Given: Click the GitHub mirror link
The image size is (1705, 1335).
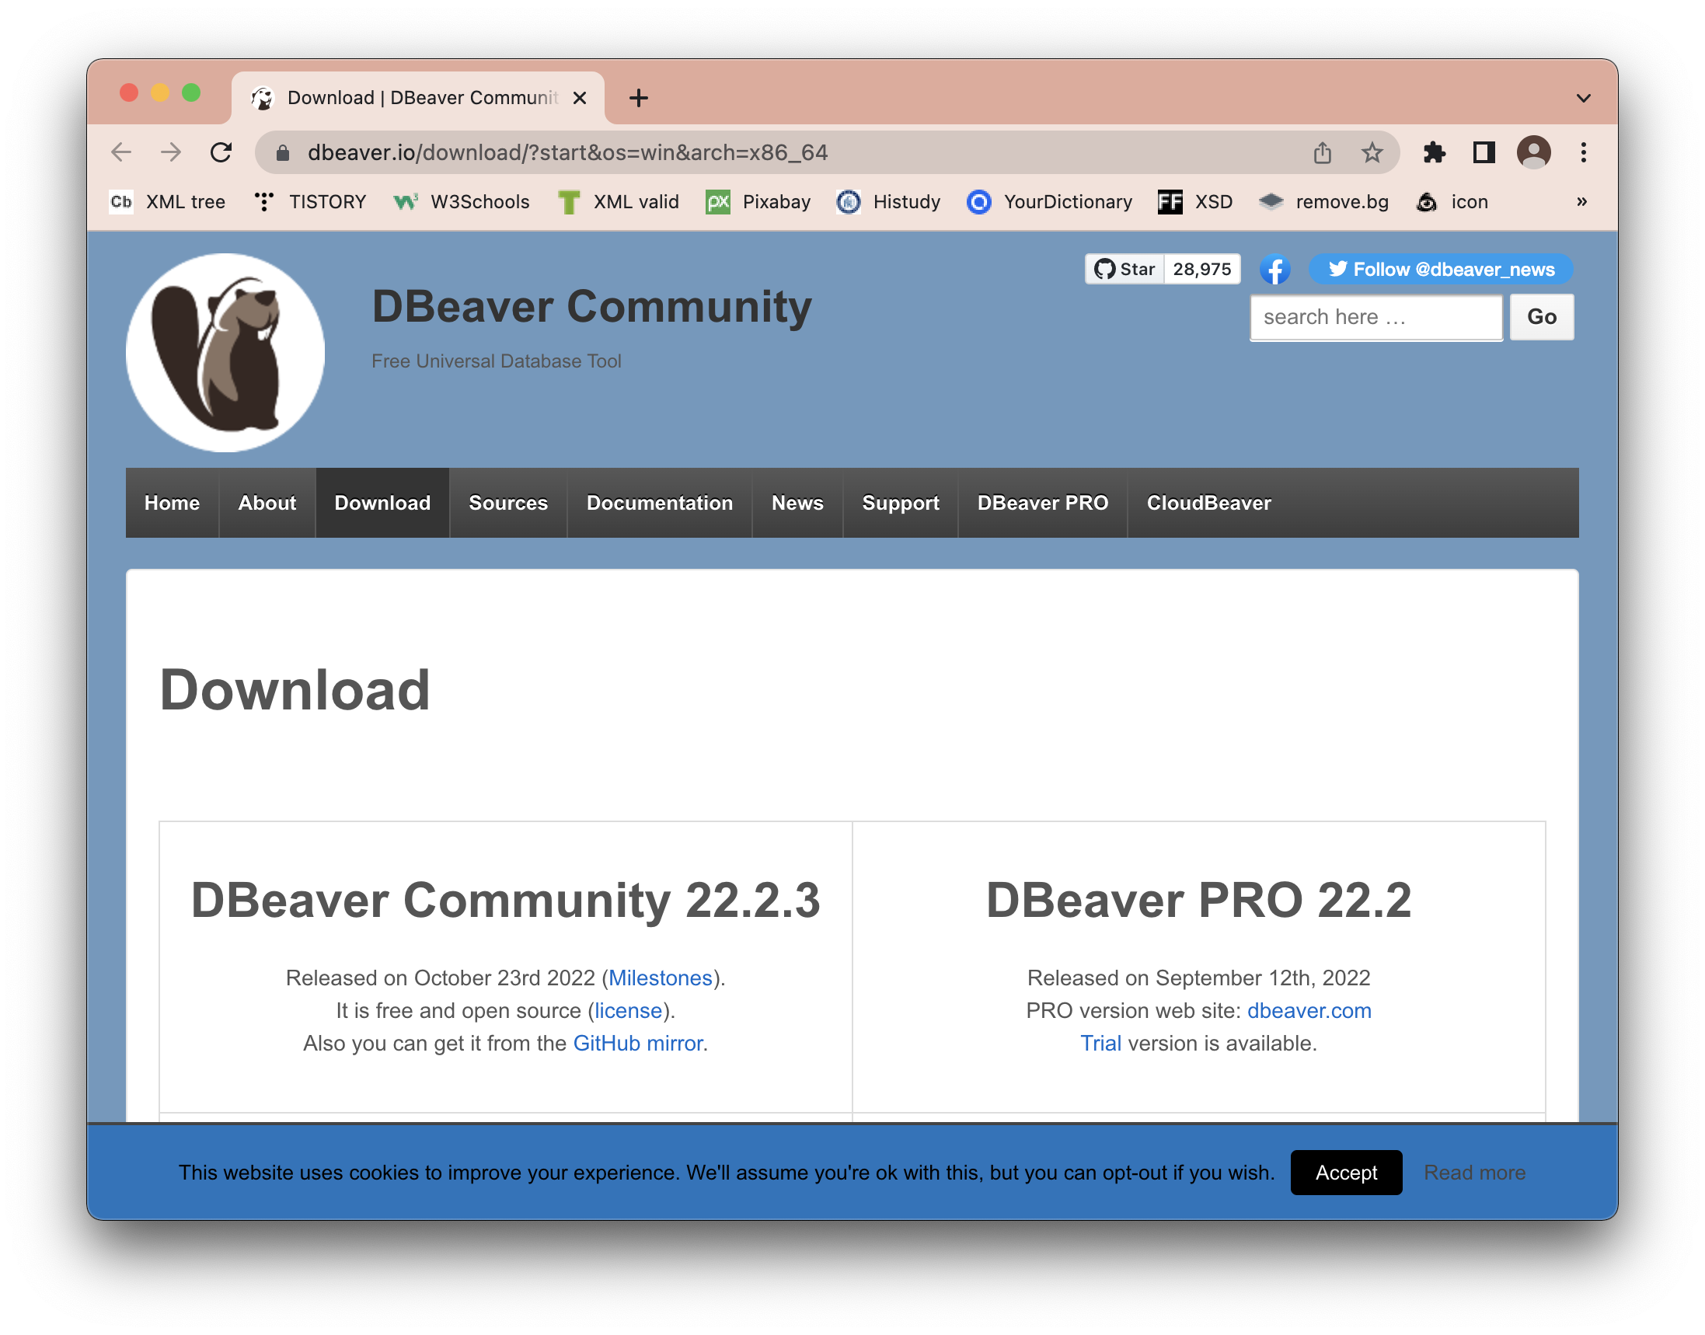Looking at the screenshot, I should pos(638,1044).
